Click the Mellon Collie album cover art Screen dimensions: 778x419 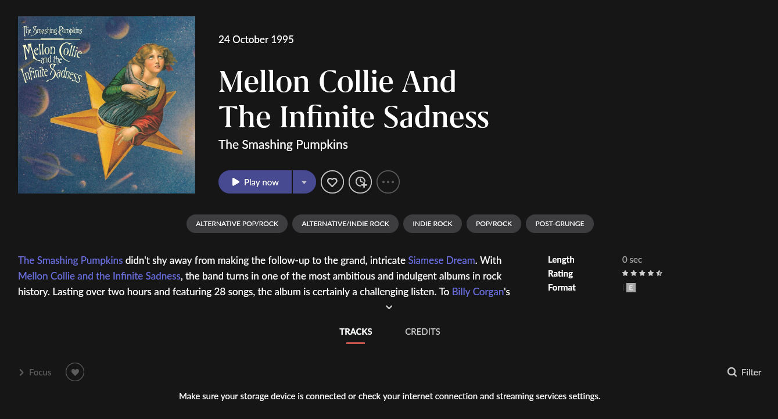(106, 105)
